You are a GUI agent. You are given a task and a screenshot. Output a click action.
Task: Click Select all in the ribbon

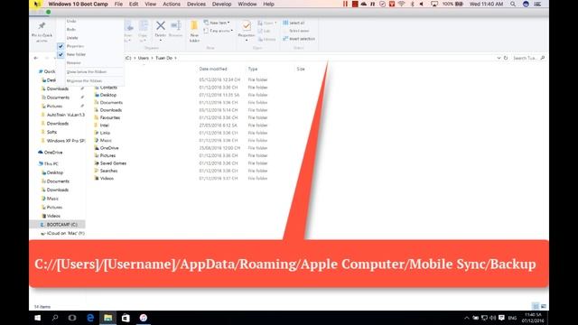point(294,23)
